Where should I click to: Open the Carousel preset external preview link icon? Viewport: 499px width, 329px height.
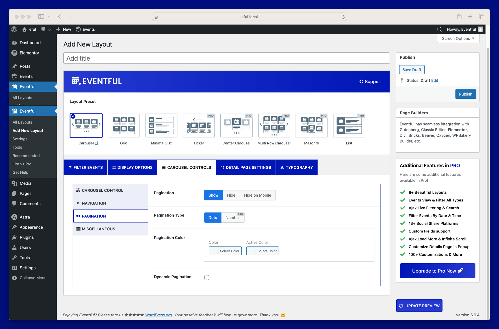(x=97, y=143)
